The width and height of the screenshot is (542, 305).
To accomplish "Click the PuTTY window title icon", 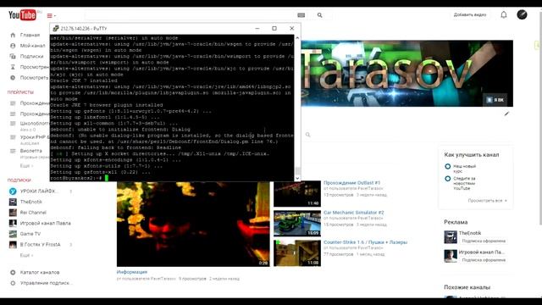I will [x=55, y=28].
